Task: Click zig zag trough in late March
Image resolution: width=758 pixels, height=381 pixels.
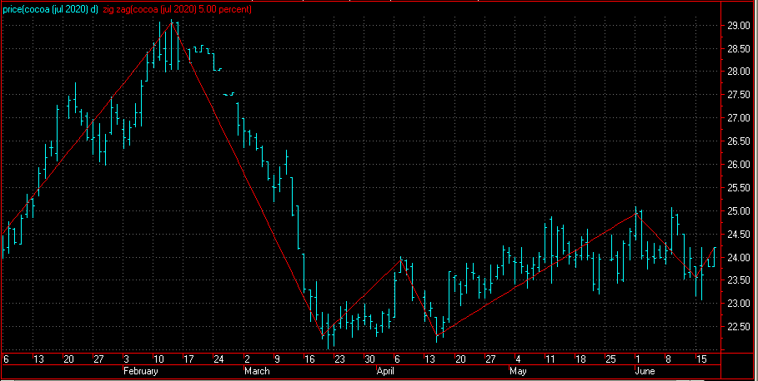Action: pyautogui.click(x=322, y=336)
